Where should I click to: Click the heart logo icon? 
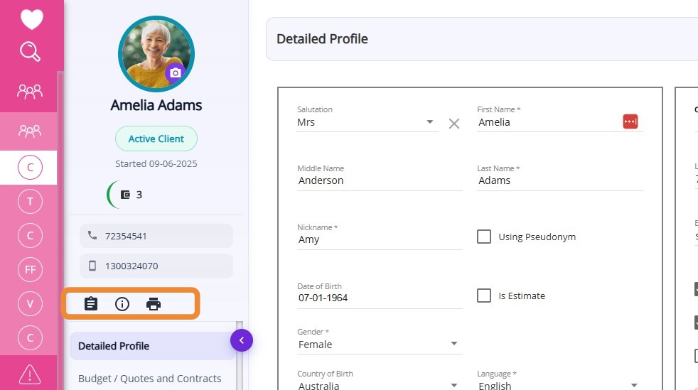pyautogui.click(x=31, y=19)
